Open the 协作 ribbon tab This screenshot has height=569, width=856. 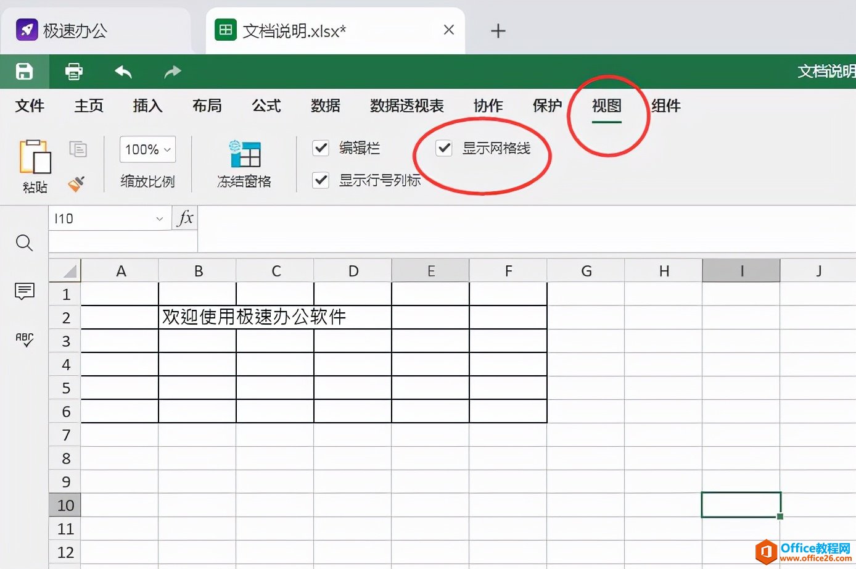487,106
